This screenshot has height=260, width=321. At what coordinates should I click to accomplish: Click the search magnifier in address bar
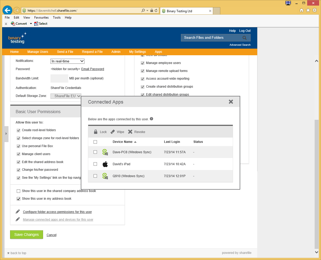point(143,11)
